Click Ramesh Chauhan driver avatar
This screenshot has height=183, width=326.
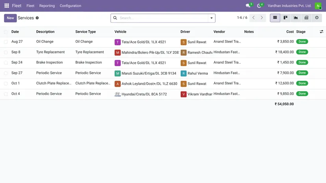click(183, 53)
